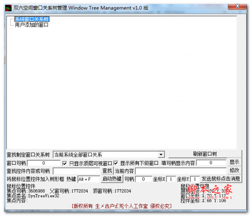
Task: Click the 窗口句柄 input field
Action: (44, 163)
